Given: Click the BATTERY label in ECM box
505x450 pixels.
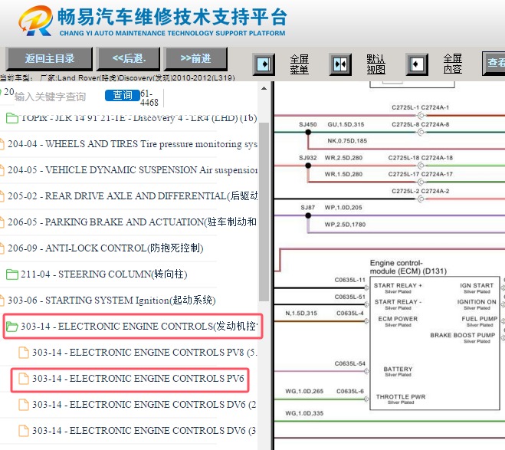Looking at the screenshot, I should pyautogui.click(x=398, y=370).
